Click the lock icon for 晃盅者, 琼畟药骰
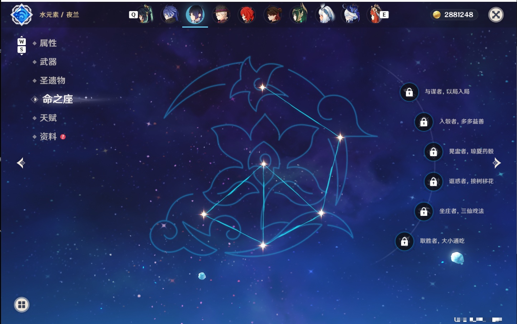The image size is (517, 324). pos(434,151)
